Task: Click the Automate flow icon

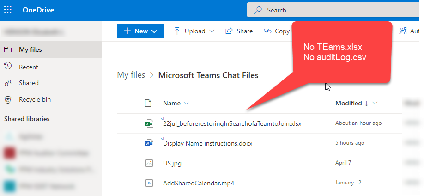Action: (403, 31)
